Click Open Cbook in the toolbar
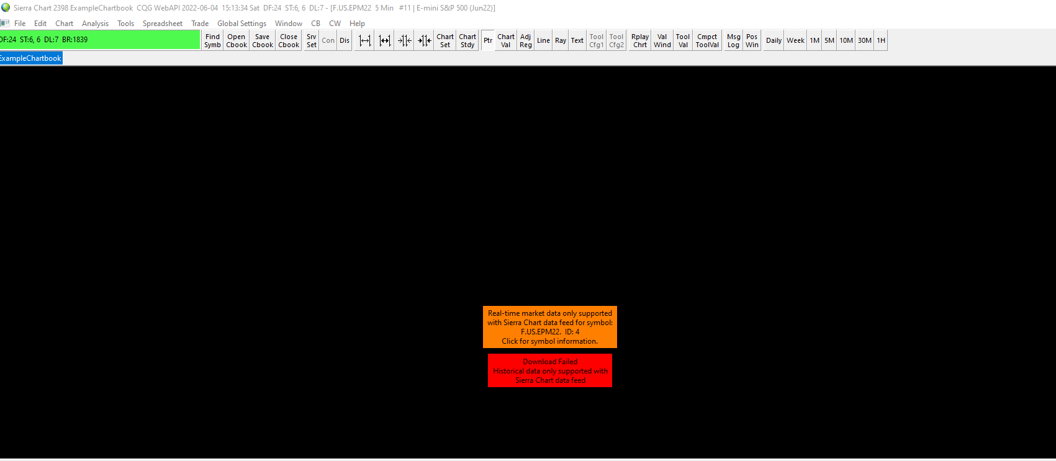 tap(237, 40)
